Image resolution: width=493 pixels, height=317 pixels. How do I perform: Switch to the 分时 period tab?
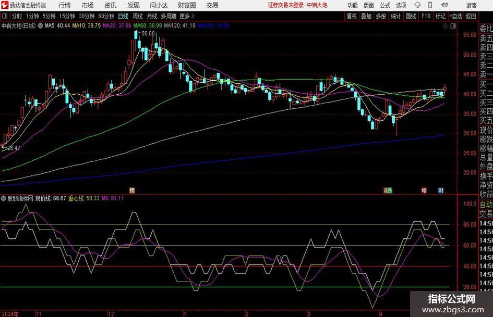[x=17, y=16]
